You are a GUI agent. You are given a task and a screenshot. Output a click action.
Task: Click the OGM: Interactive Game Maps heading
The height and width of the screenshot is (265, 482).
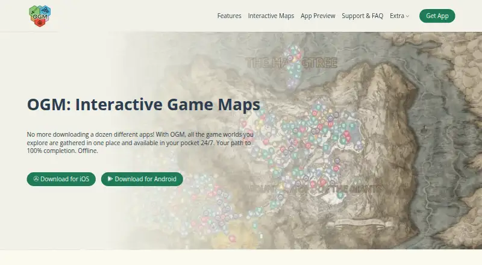[143, 105]
